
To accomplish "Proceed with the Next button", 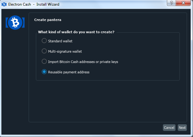I will click(x=182, y=128).
